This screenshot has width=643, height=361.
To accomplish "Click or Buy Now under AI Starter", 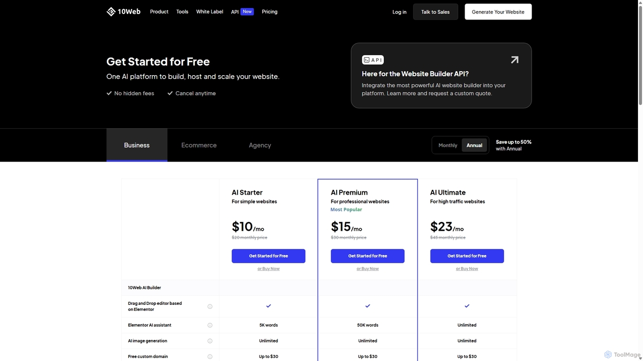I will point(268,269).
